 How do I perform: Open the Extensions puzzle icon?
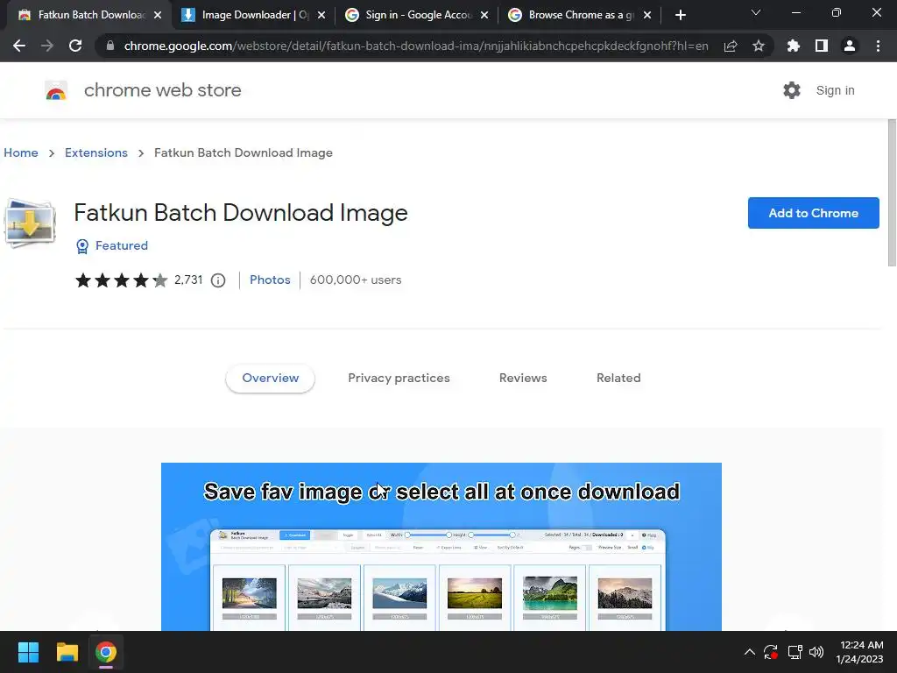(794, 46)
